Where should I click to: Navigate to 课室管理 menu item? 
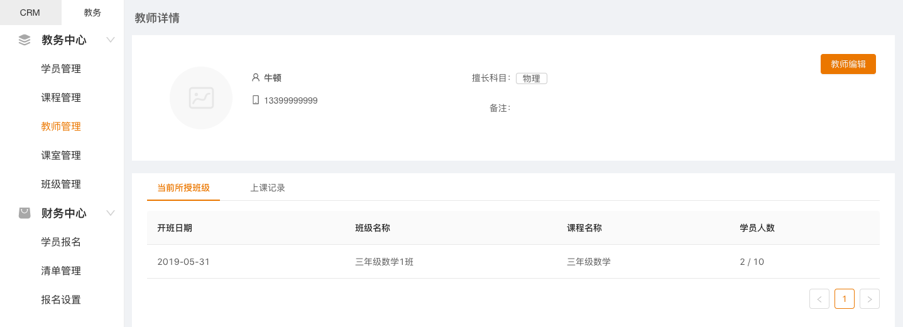(61, 156)
